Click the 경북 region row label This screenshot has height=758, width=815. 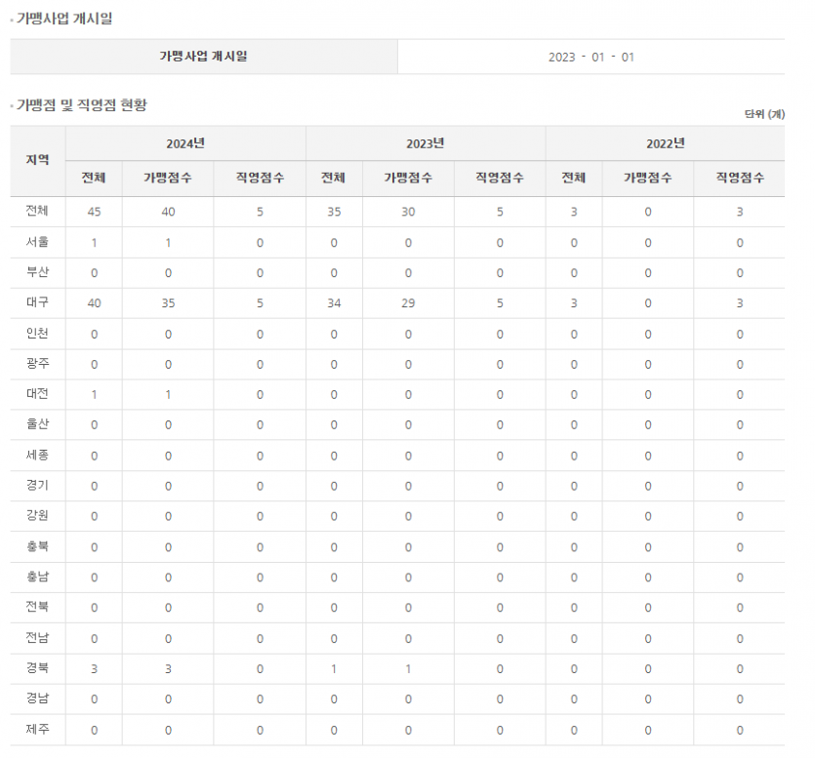coord(38,668)
